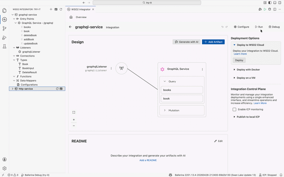Split the editor using title bar icon
This screenshot has height=177, width=284.
click(275, 9)
